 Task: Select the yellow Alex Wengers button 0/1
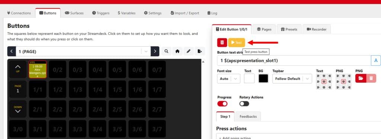(x=38, y=69)
